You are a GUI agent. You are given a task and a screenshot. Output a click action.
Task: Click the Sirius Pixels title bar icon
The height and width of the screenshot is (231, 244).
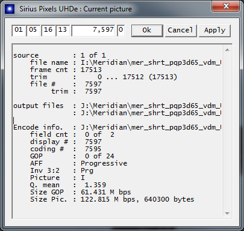coord(10,9)
